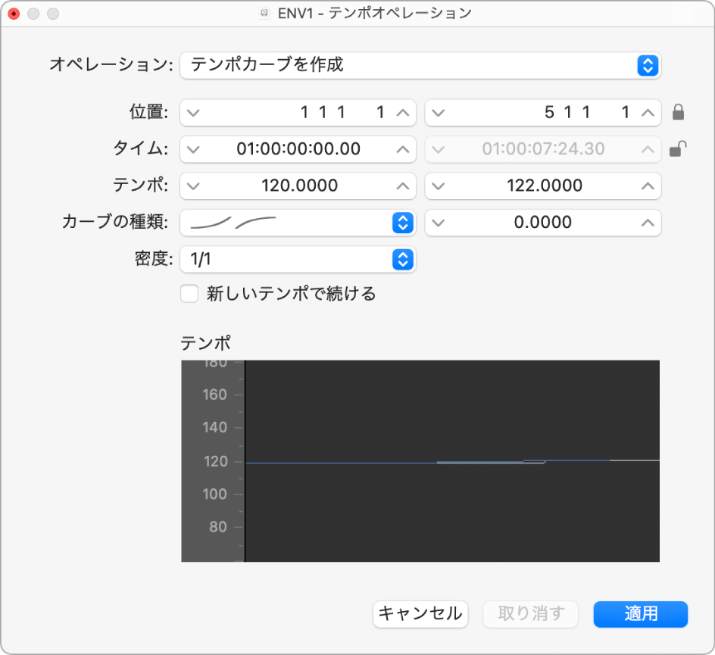Click キャンセル to cancel the operation
Image resolution: width=715 pixels, height=655 pixels.
click(x=420, y=614)
